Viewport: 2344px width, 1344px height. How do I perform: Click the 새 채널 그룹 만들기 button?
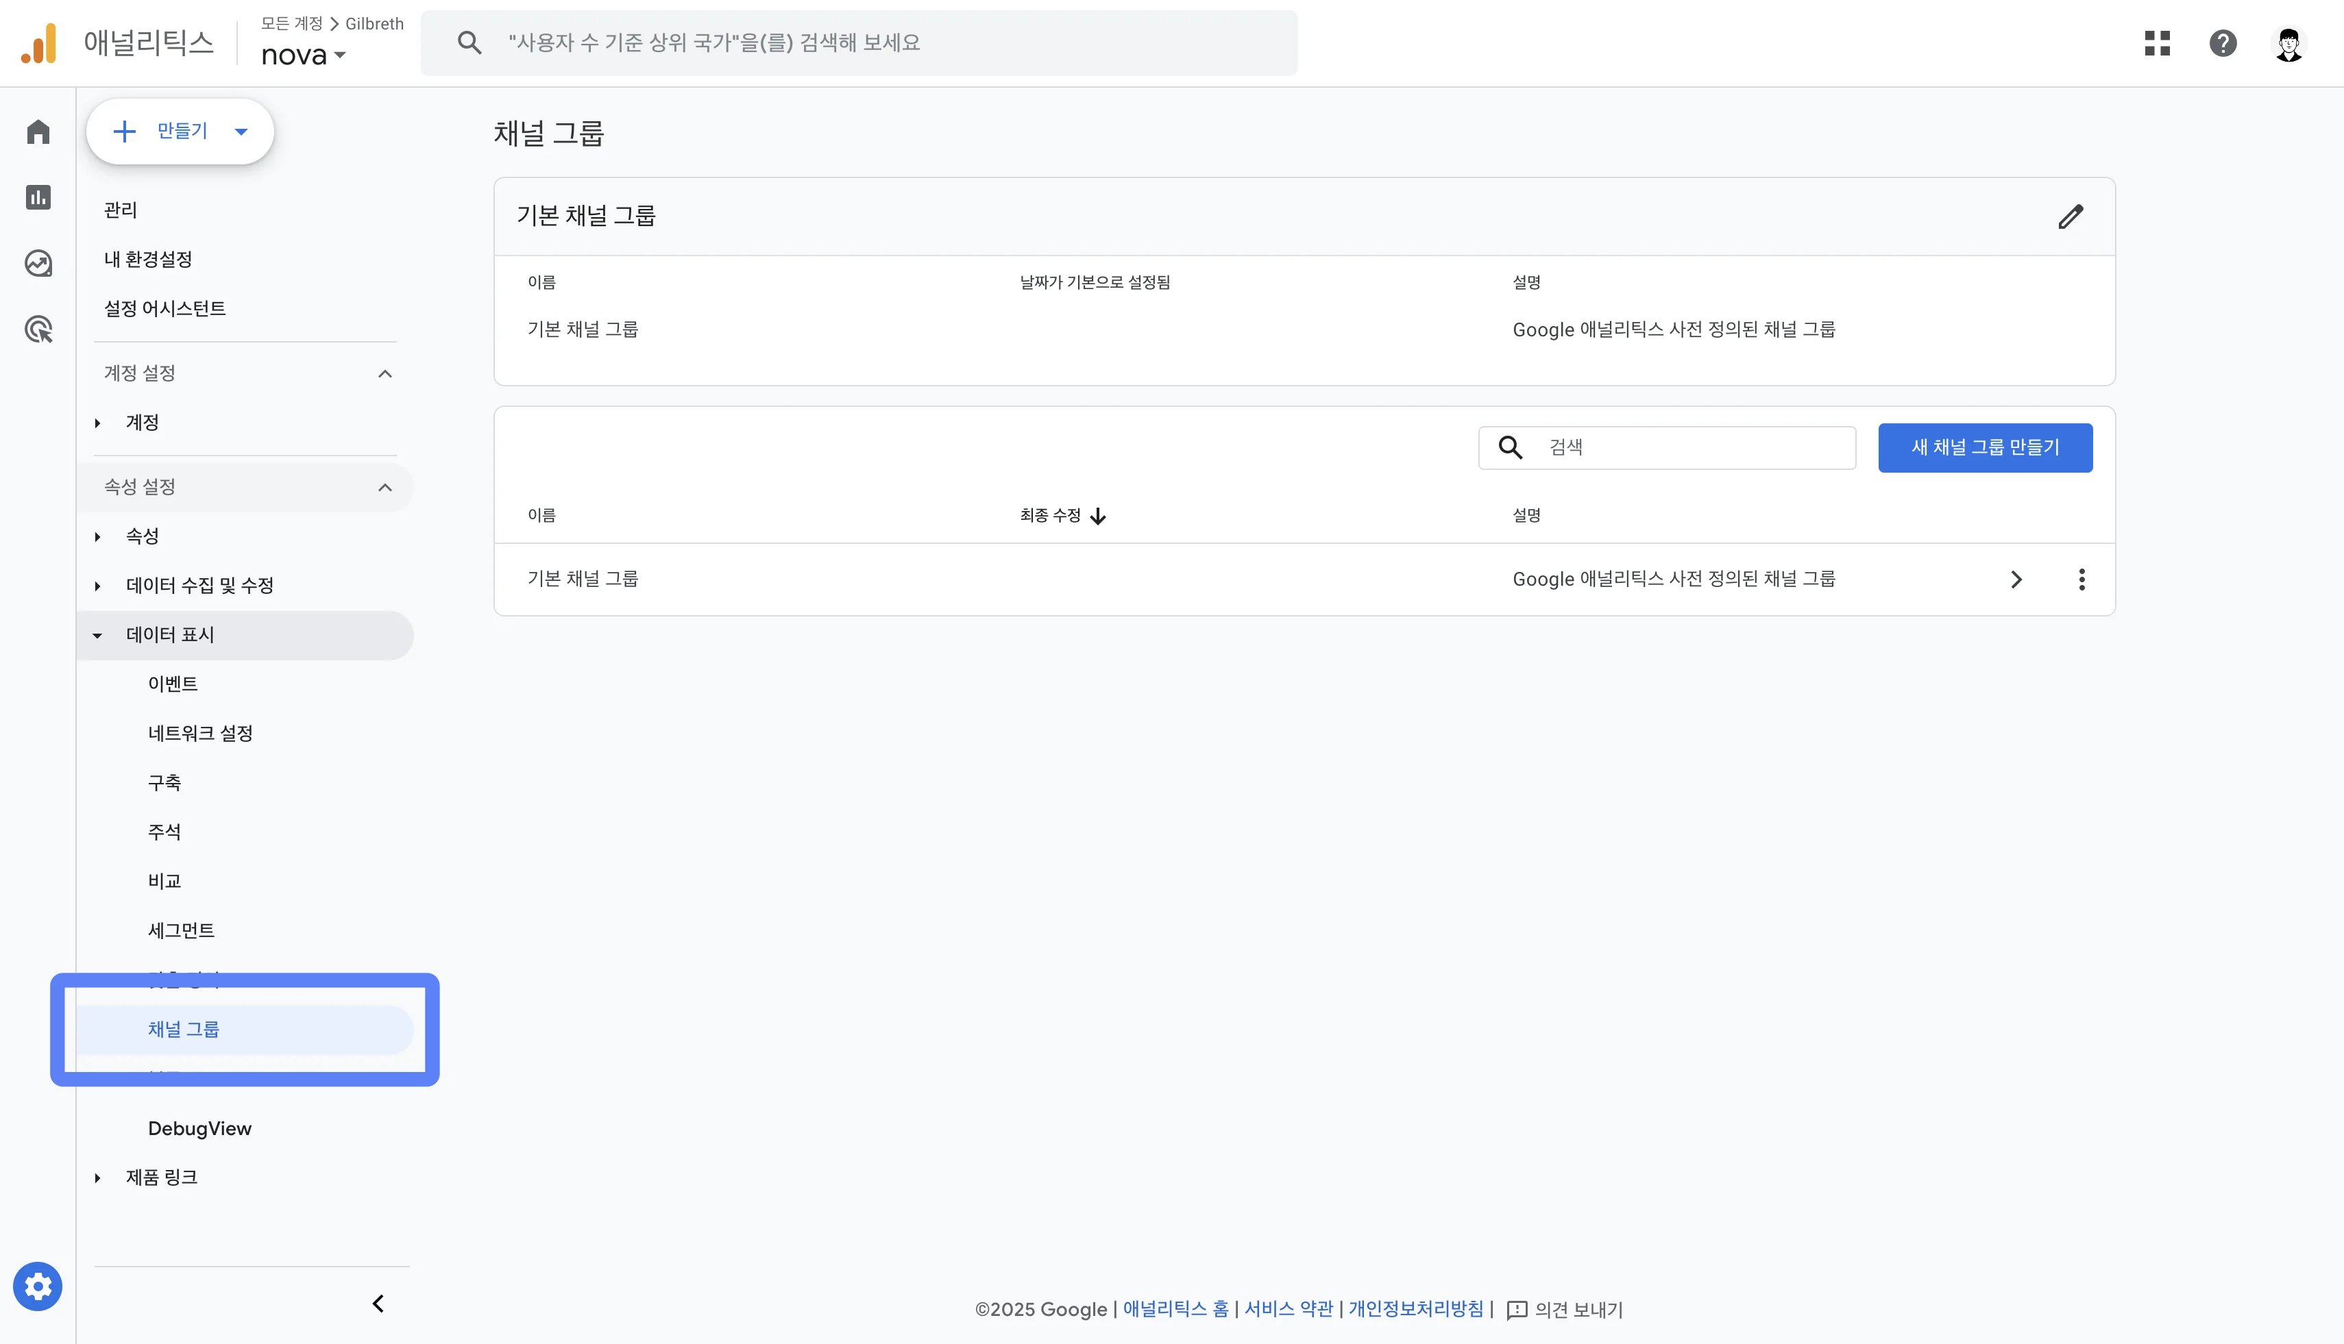(1985, 447)
